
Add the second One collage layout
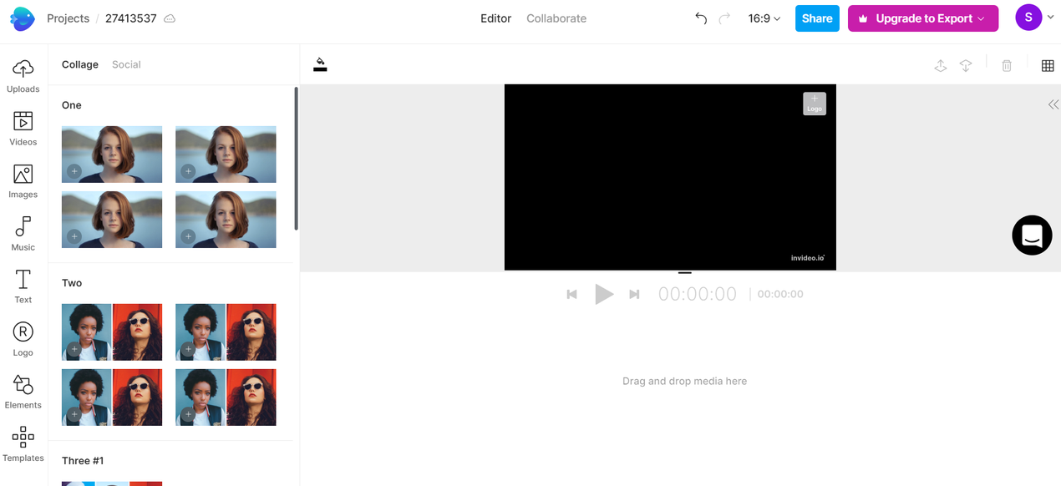pos(226,154)
